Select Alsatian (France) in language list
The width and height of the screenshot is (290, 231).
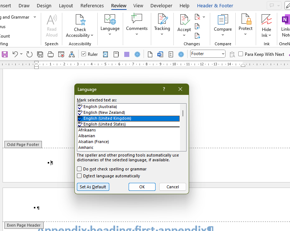[129, 142]
